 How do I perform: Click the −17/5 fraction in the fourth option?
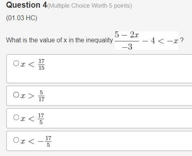(44, 141)
